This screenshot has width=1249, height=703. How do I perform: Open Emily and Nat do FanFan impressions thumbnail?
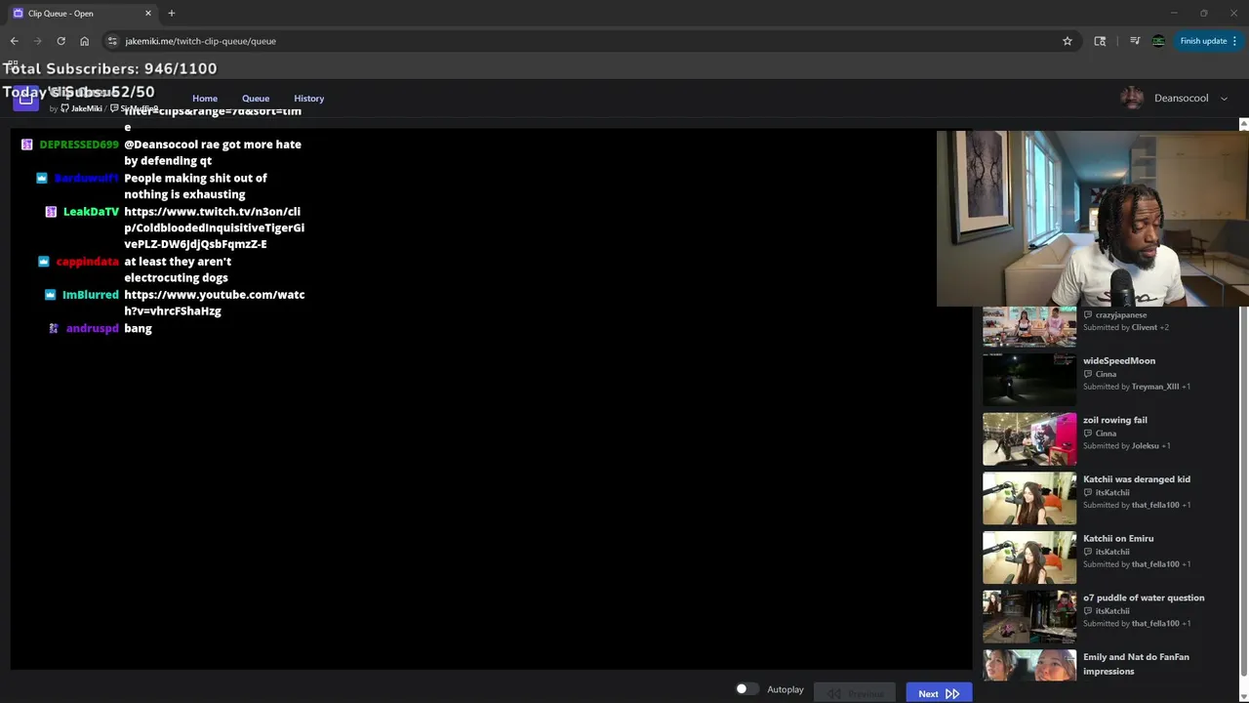1029,666
